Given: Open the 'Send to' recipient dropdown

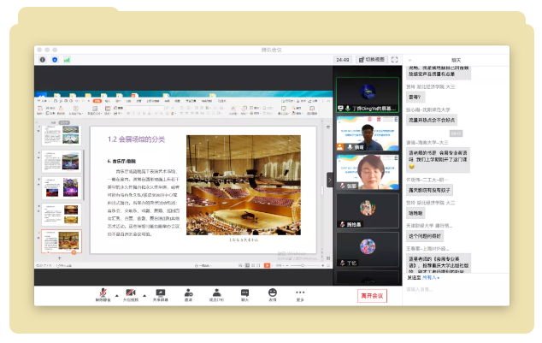Looking at the screenshot, I should pos(433,277).
